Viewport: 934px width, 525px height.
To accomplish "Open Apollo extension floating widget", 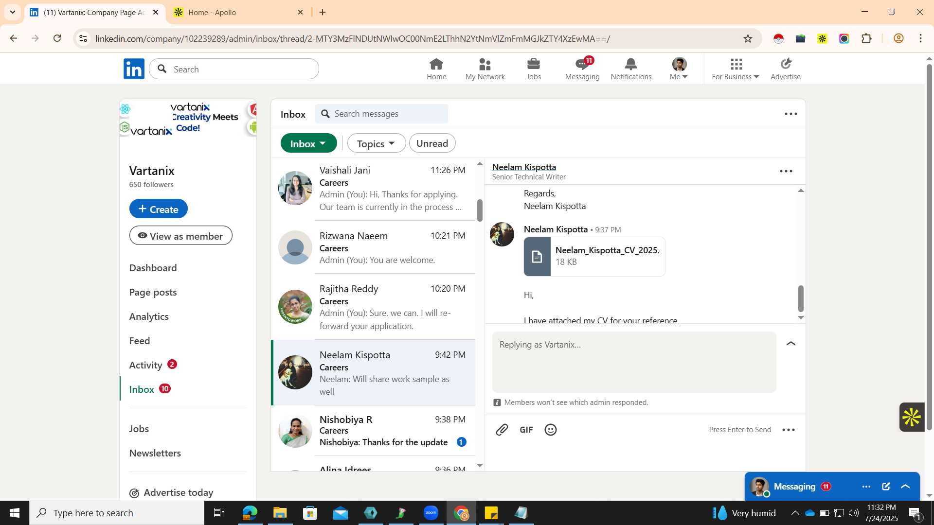I will [x=912, y=417].
